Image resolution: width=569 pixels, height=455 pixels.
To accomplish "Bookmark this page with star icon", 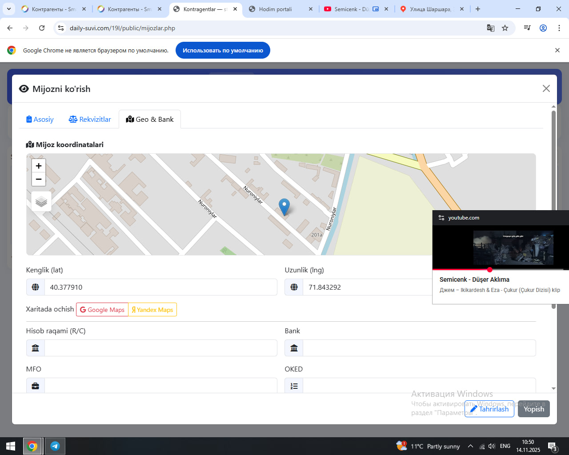I will coord(505,28).
